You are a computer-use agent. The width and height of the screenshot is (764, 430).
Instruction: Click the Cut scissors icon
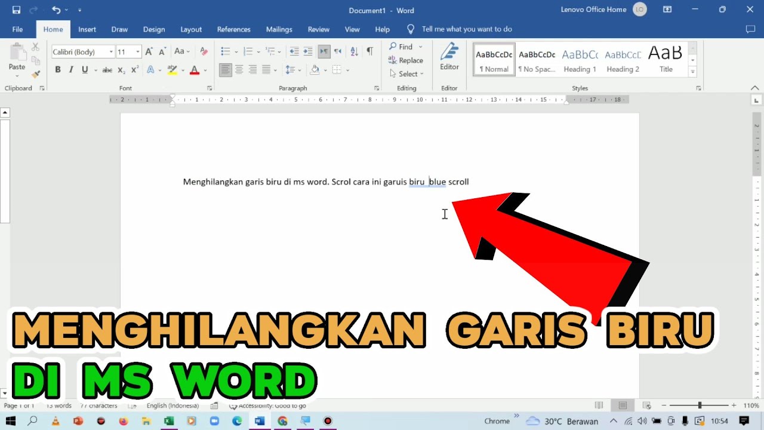click(35, 47)
